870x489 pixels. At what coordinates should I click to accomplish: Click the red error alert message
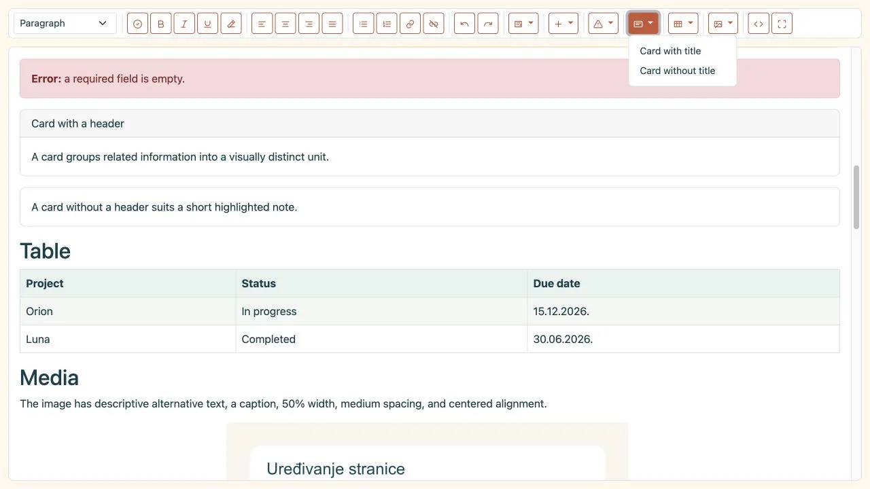pyautogui.click(x=430, y=78)
